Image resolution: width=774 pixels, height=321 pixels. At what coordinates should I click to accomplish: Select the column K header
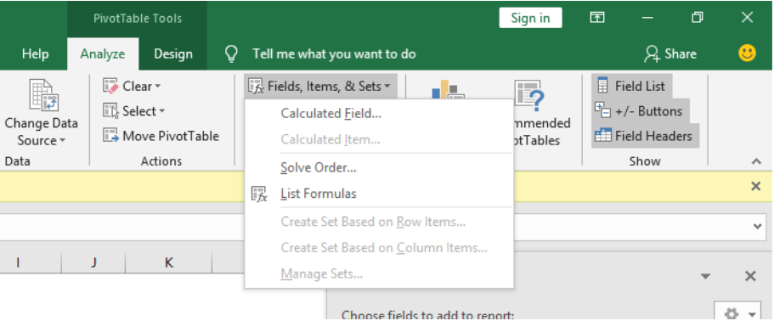169,262
